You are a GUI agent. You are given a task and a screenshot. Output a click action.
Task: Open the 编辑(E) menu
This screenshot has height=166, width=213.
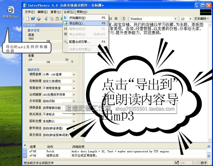(43, 12)
